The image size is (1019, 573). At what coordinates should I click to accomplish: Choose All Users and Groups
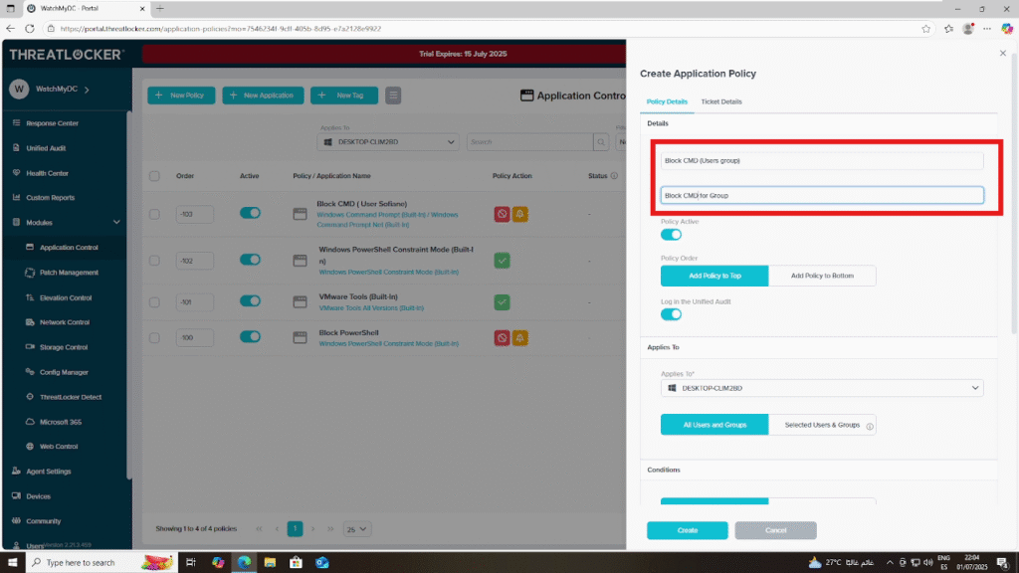pyautogui.click(x=714, y=425)
